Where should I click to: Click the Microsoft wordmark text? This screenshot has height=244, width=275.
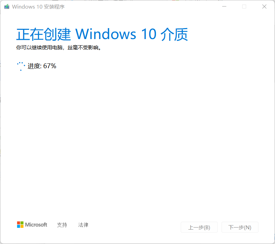36,224
